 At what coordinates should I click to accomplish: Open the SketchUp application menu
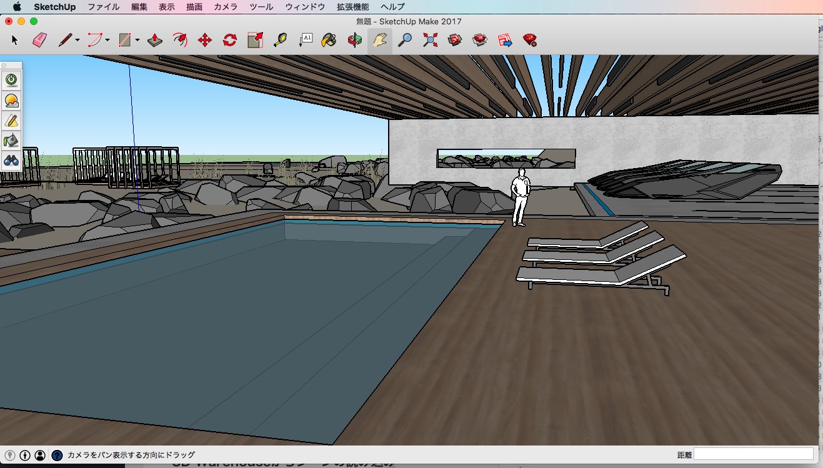click(x=55, y=7)
